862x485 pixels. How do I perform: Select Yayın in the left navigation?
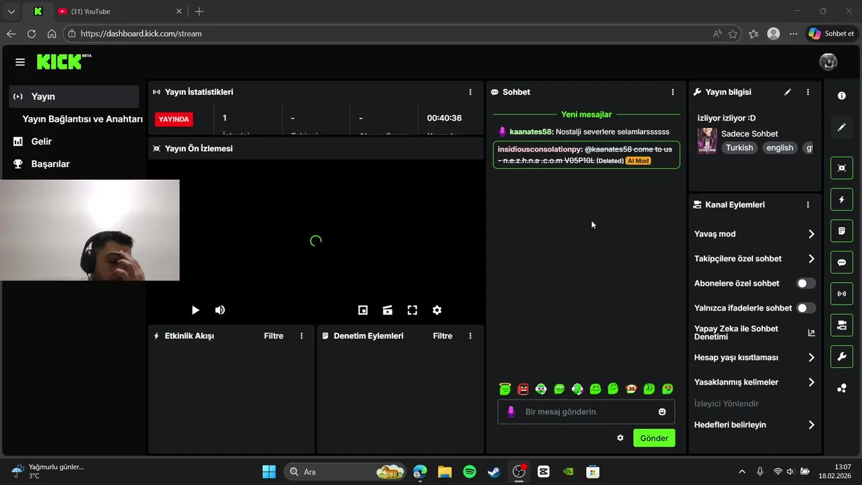tap(74, 96)
